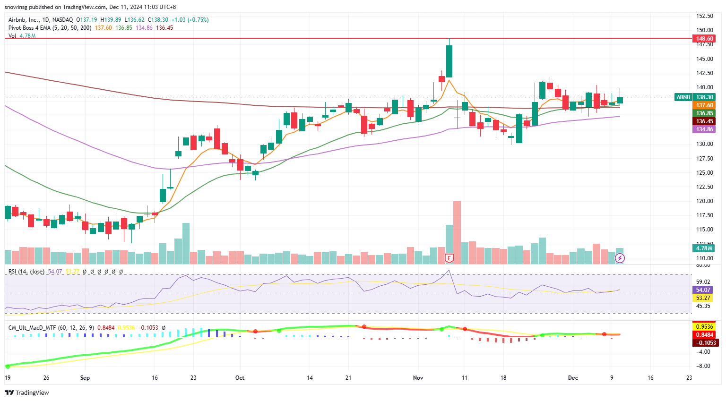Image resolution: width=726 pixels, height=401 pixels.
Task: Click the 18 date label
Action: click(503, 378)
